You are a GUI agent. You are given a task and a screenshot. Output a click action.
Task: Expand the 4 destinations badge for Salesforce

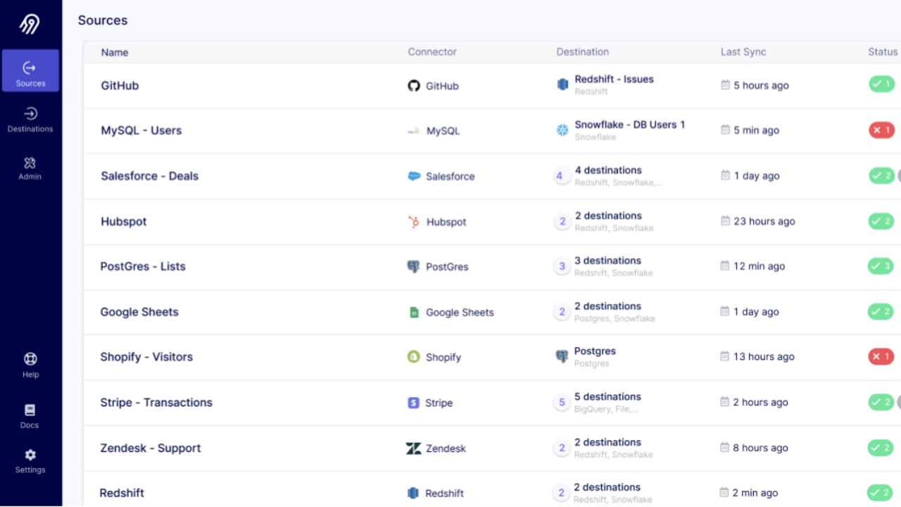click(x=560, y=176)
